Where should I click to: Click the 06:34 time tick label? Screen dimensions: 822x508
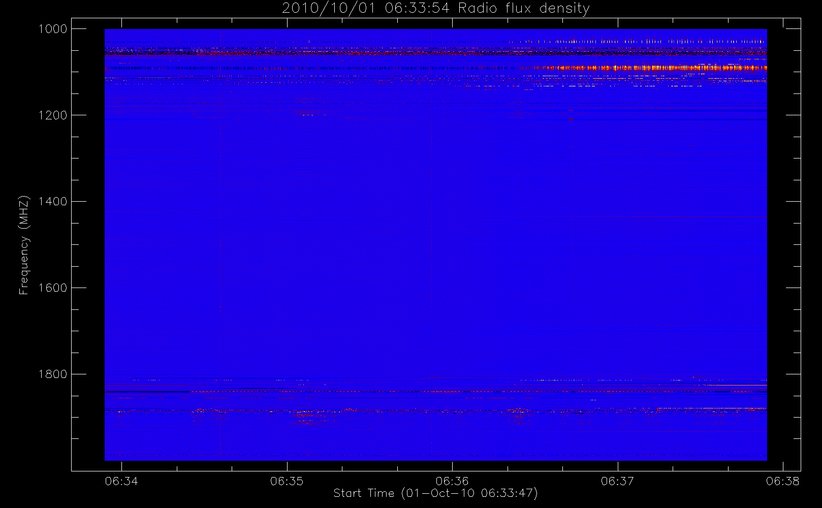coord(121,481)
